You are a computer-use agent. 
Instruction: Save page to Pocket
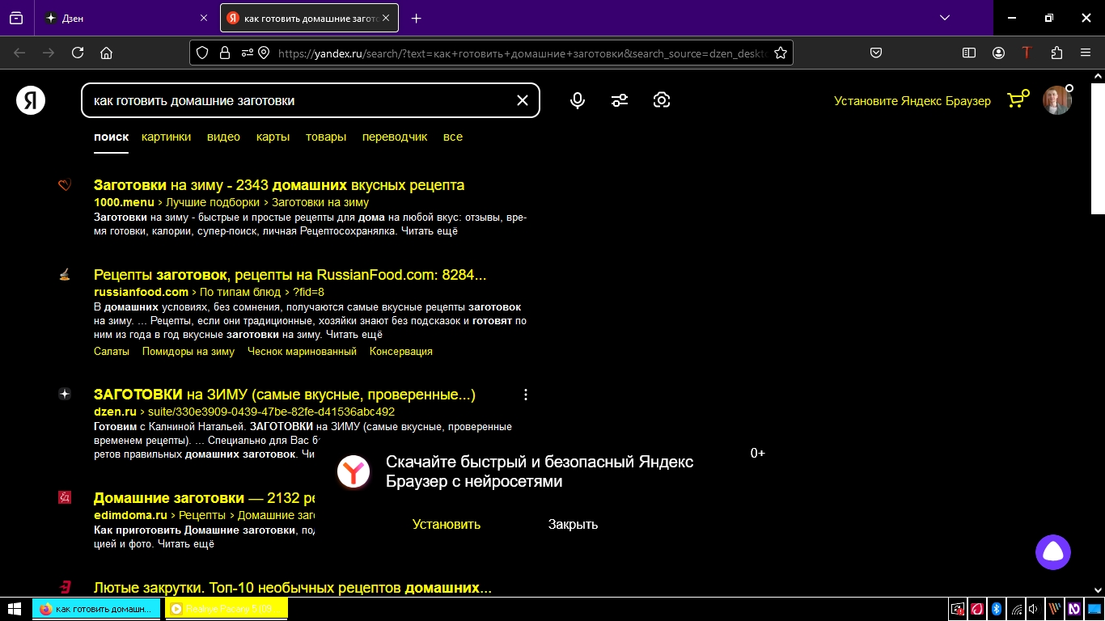click(875, 53)
